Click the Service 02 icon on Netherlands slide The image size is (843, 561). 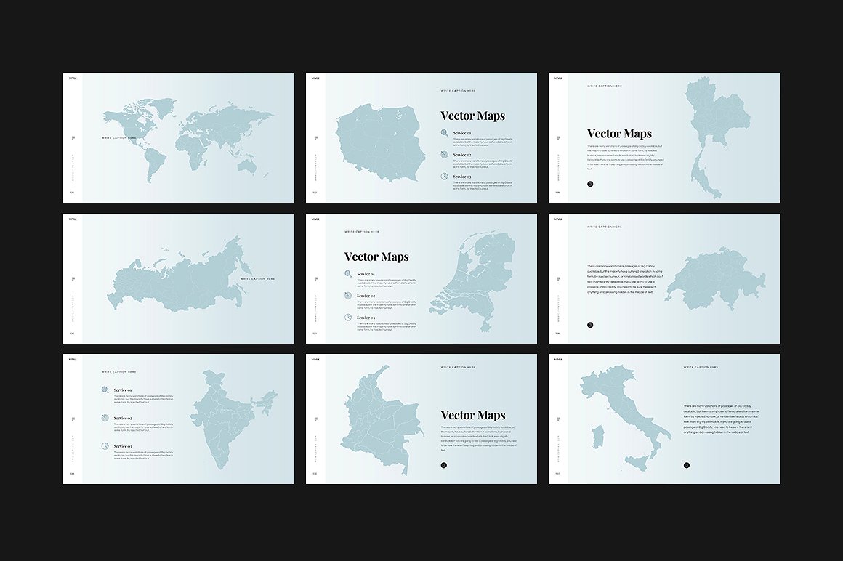click(x=348, y=296)
